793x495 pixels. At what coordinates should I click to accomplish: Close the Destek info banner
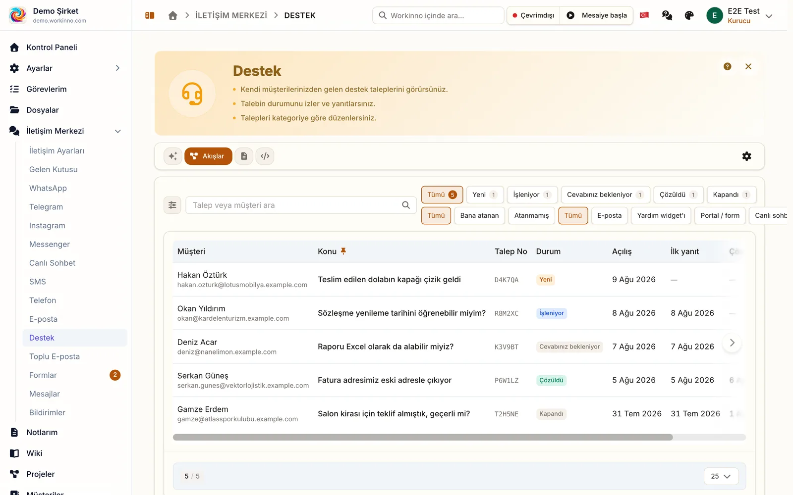(x=748, y=66)
